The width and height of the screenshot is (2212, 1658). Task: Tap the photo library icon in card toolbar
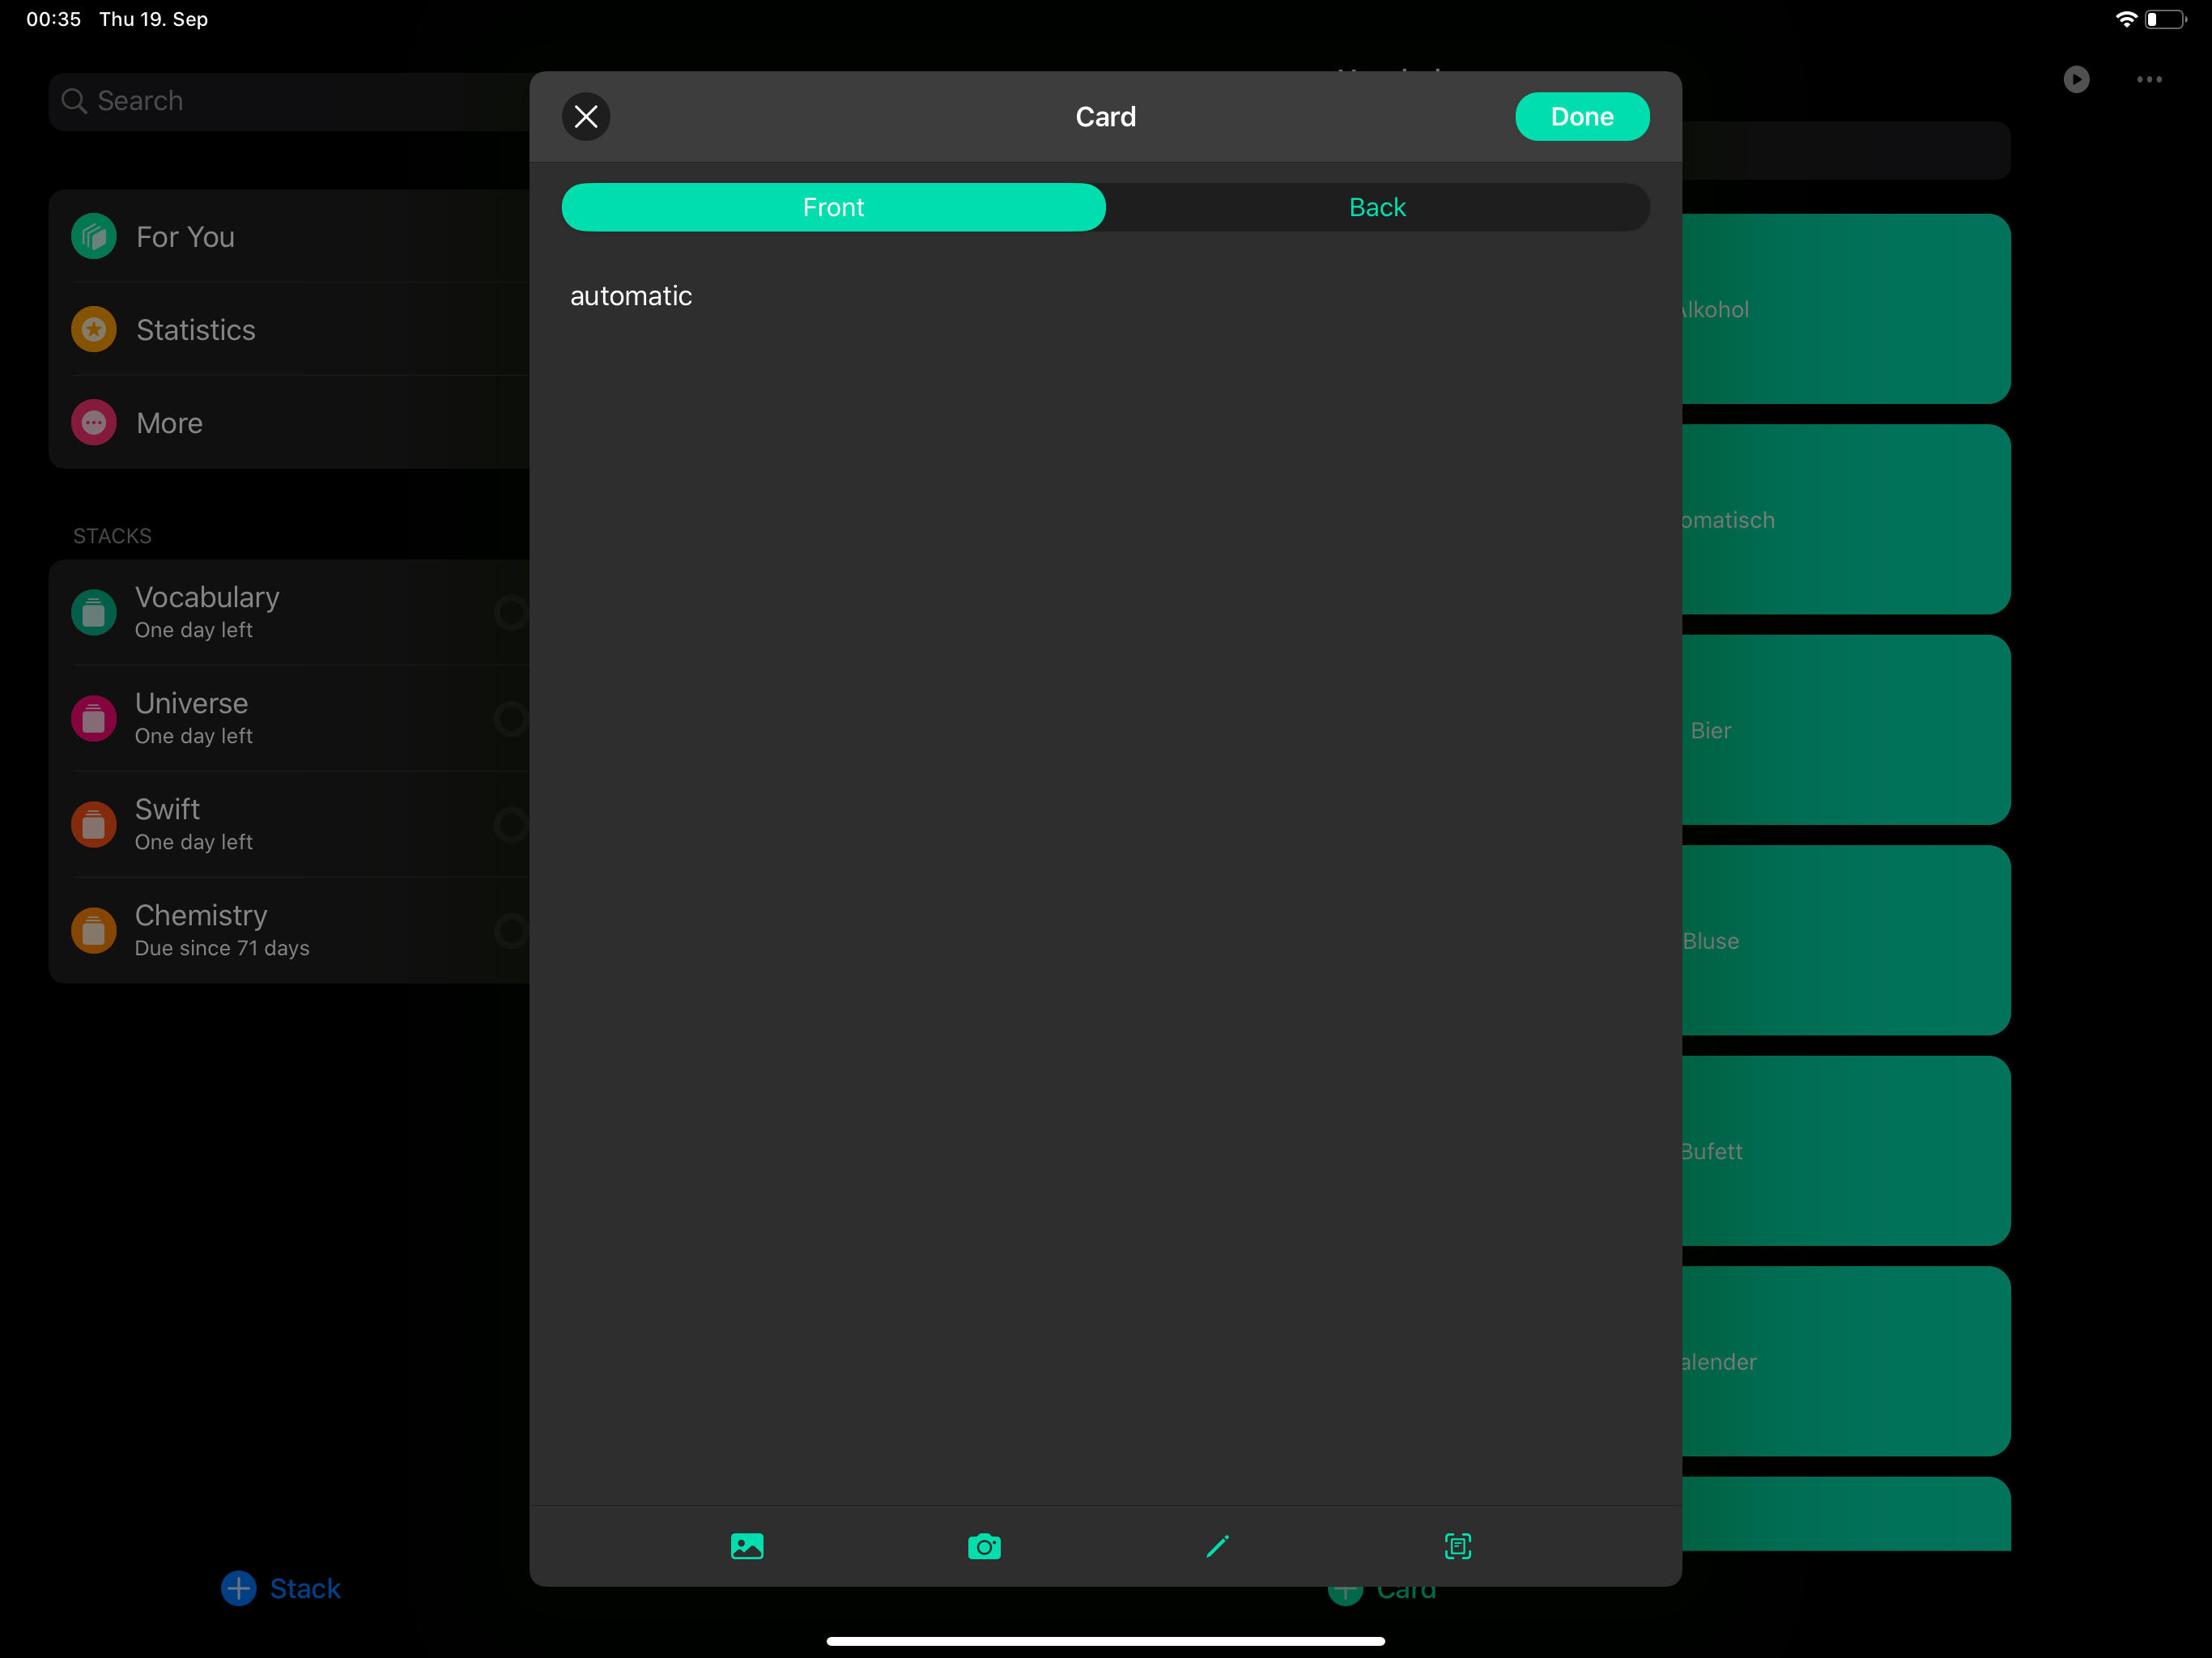point(747,1546)
